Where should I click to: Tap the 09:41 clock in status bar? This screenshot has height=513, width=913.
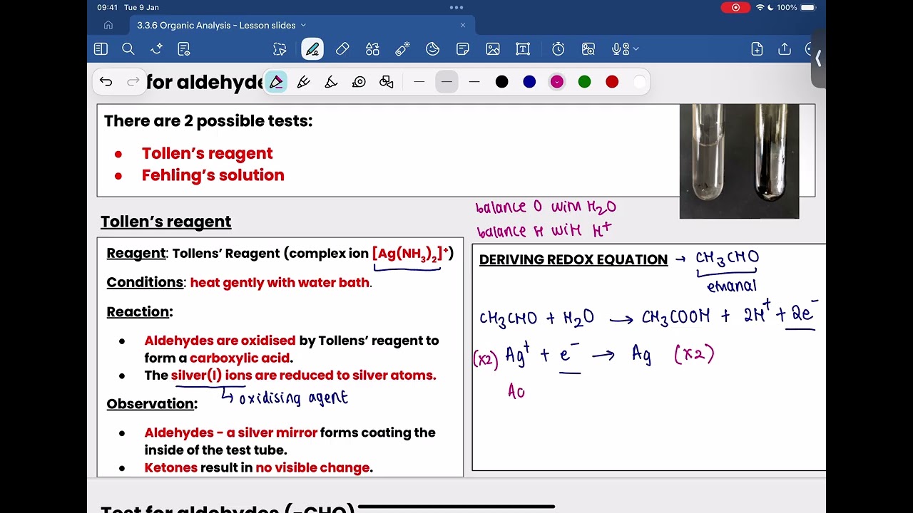108,7
